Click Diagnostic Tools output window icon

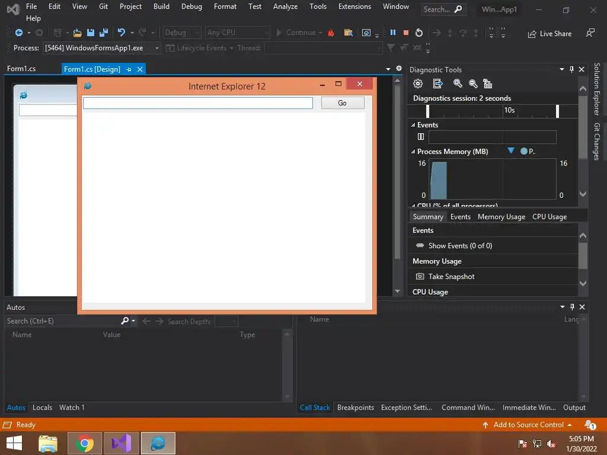tap(437, 84)
